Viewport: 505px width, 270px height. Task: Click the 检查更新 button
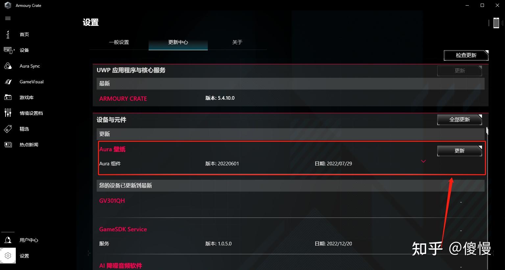click(466, 55)
